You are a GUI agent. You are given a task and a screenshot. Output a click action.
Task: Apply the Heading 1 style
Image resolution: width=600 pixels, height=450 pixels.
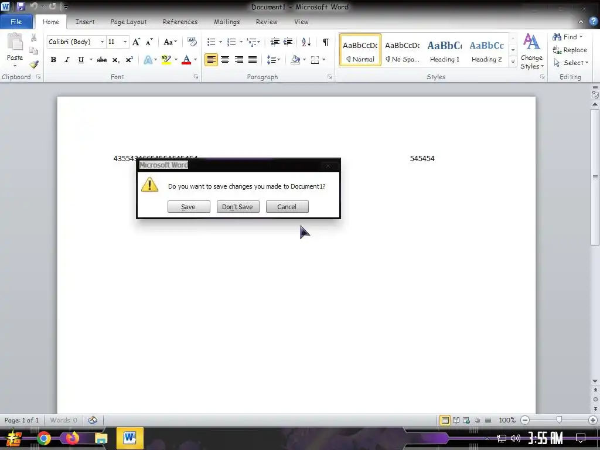click(445, 50)
